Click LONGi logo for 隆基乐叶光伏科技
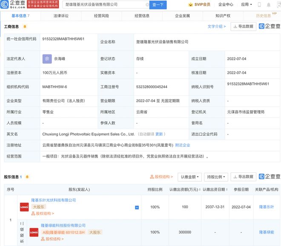Screen dimensions: 281x246 (24, 207)
